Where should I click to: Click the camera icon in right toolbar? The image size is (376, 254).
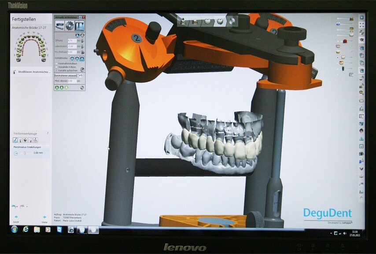(361, 154)
